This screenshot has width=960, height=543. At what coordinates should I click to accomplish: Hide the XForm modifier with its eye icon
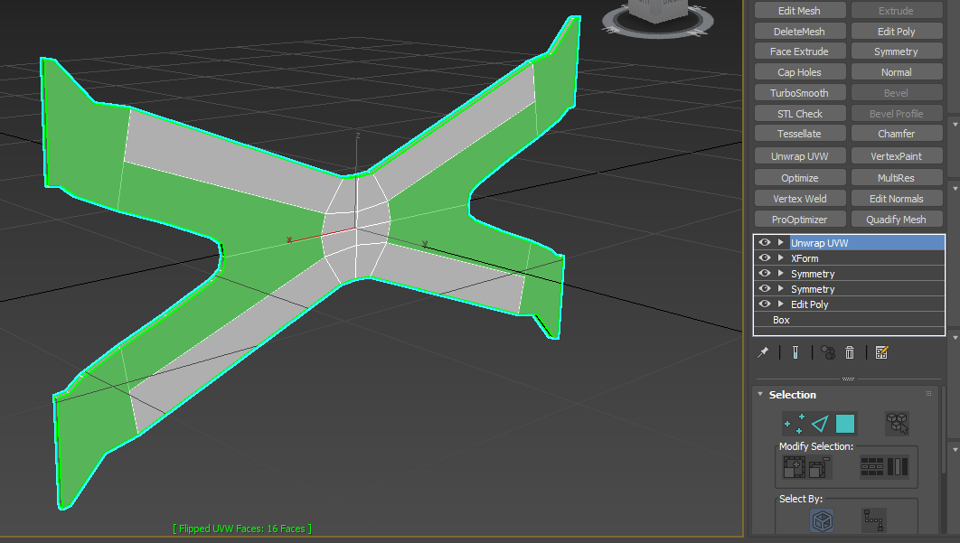pos(764,257)
